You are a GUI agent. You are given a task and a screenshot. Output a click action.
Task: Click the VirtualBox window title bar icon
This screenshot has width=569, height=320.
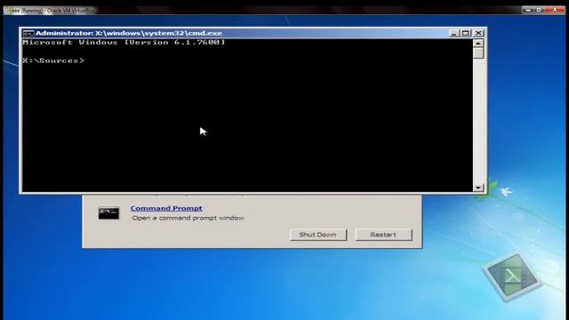coord(7,11)
